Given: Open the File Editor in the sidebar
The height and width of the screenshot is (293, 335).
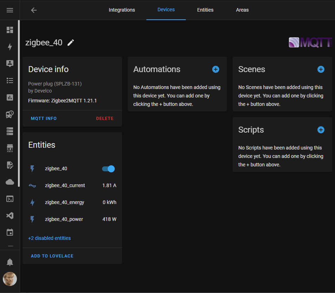Looking at the screenshot, I should tap(10, 165).
